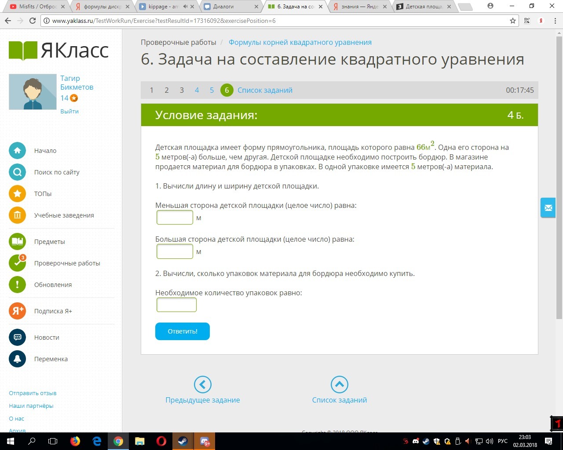Focus the number of packages input field

[176, 305]
